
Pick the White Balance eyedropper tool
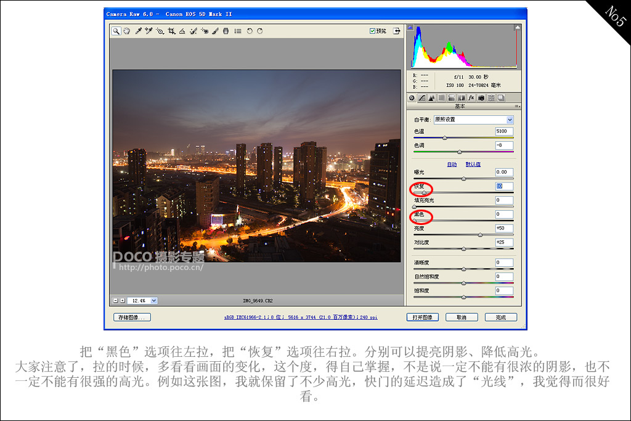tap(139, 31)
